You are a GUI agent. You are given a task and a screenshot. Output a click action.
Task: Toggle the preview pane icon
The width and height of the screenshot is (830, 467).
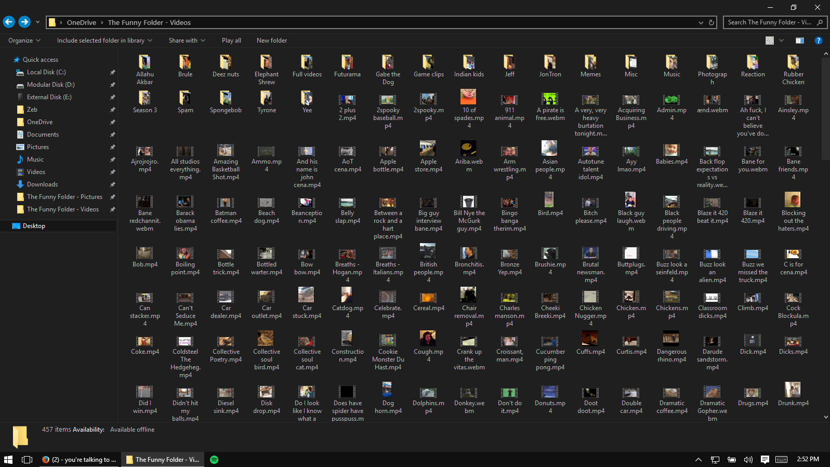tap(799, 41)
